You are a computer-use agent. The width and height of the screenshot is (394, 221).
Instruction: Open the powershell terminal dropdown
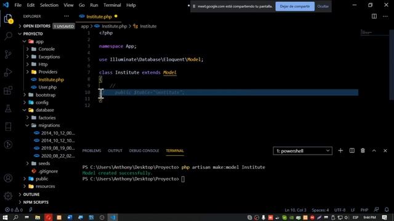point(302,151)
